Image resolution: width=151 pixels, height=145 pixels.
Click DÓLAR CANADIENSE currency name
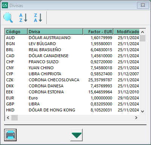[x=48, y=56]
